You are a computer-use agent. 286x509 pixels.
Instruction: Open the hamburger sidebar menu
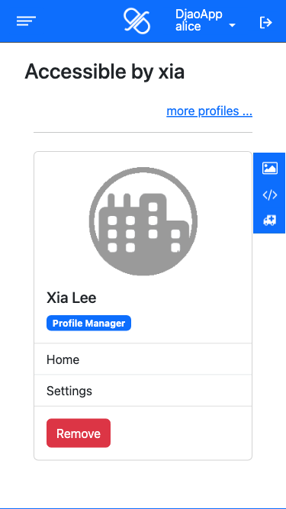tap(26, 21)
